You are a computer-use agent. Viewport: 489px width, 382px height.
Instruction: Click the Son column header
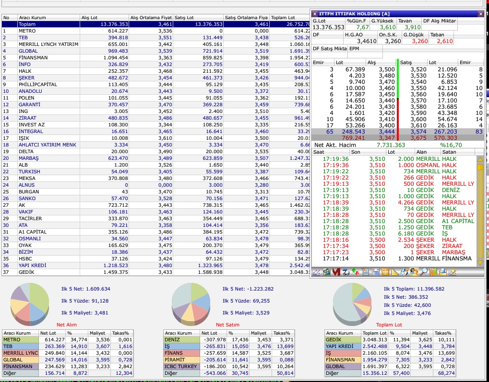click(368, 152)
